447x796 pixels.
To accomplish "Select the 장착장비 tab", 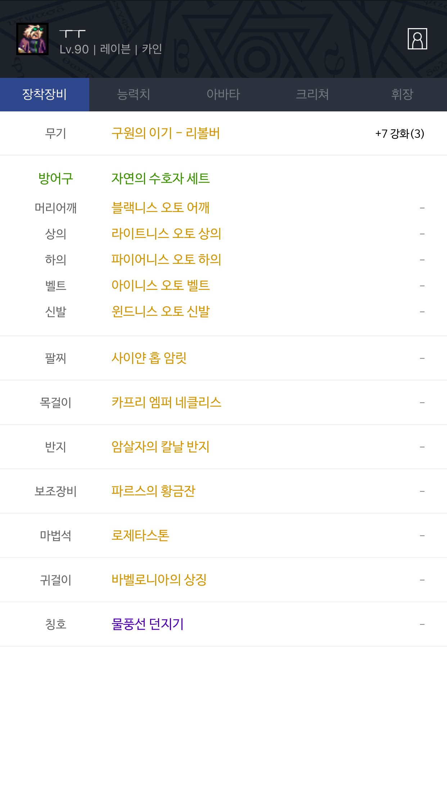I will 45,94.
